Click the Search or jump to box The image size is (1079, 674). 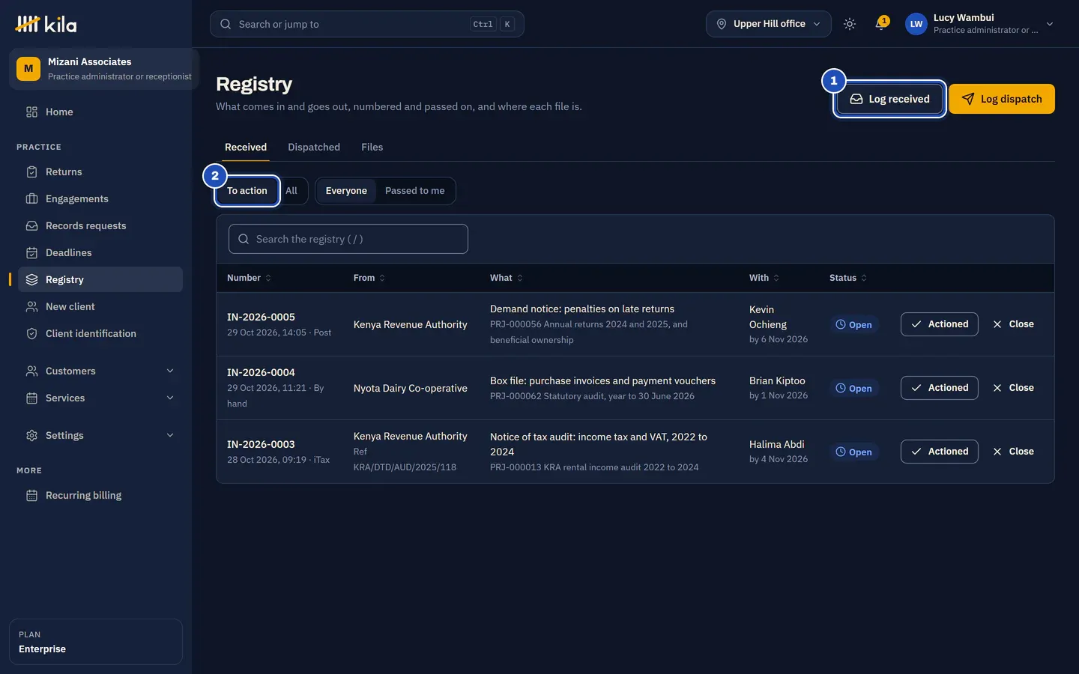click(x=367, y=24)
